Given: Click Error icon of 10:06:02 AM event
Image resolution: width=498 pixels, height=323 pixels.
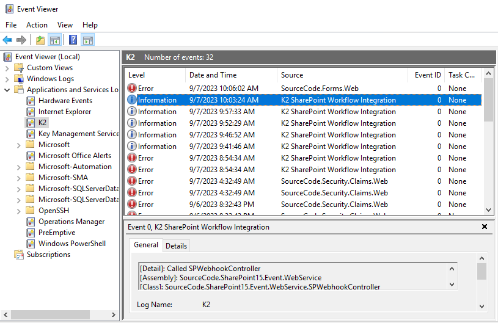Looking at the screenshot, I should coord(132,88).
